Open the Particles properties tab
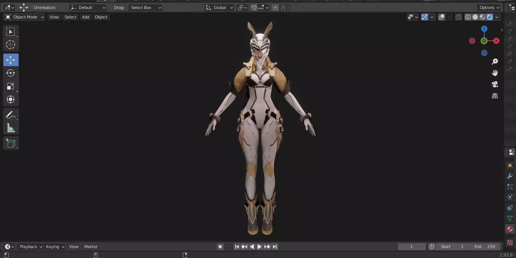 click(510, 187)
